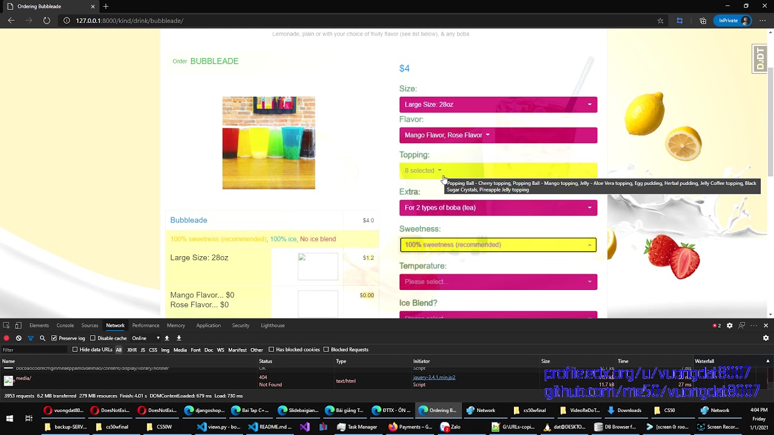Open network search magnifier
Image resolution: width=774 pixels, height=435 pixels.
point(42,338)
